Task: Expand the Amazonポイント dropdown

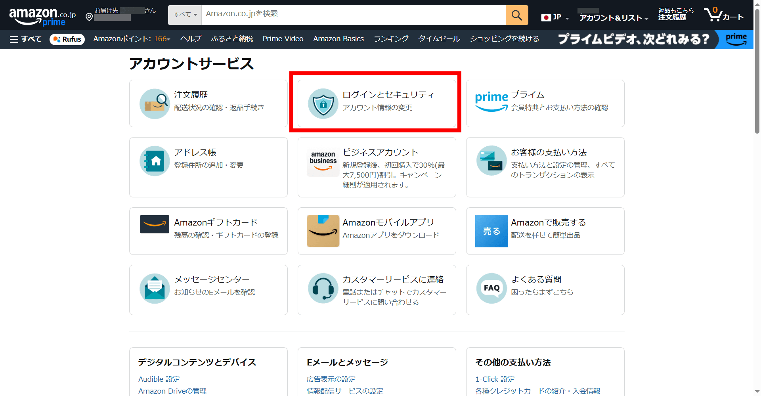Action: pyautogui.click(x=132, y=39)
